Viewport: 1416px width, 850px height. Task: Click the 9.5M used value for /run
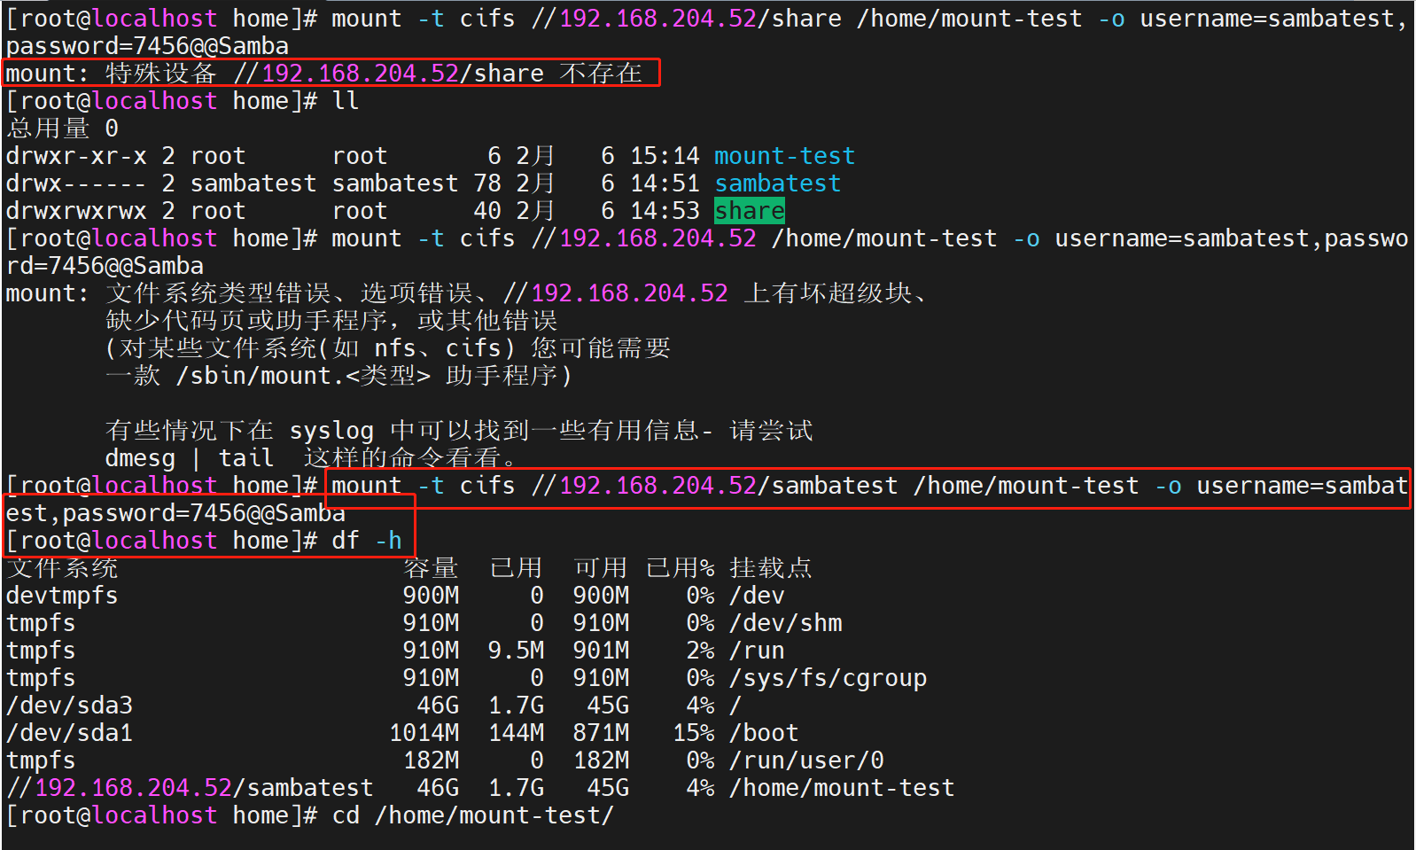pyautogui.click(x=516, y=651)
